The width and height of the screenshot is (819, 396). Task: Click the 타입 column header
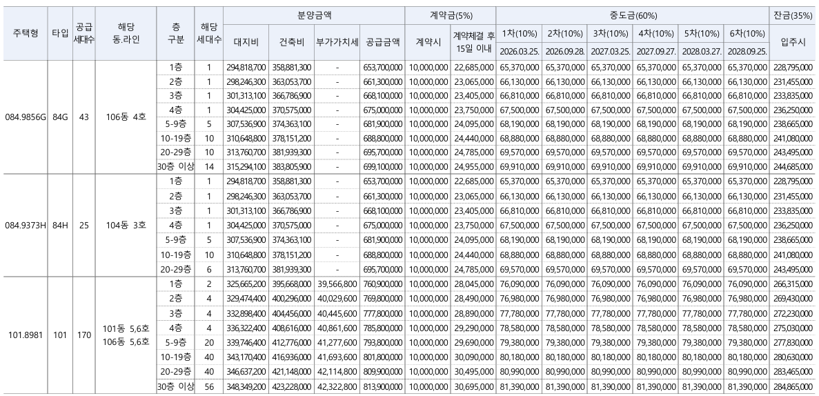pyautogui.click(x=60, y=34)
